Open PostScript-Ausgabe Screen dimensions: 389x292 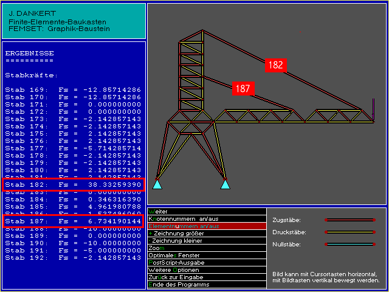(176, 262)
